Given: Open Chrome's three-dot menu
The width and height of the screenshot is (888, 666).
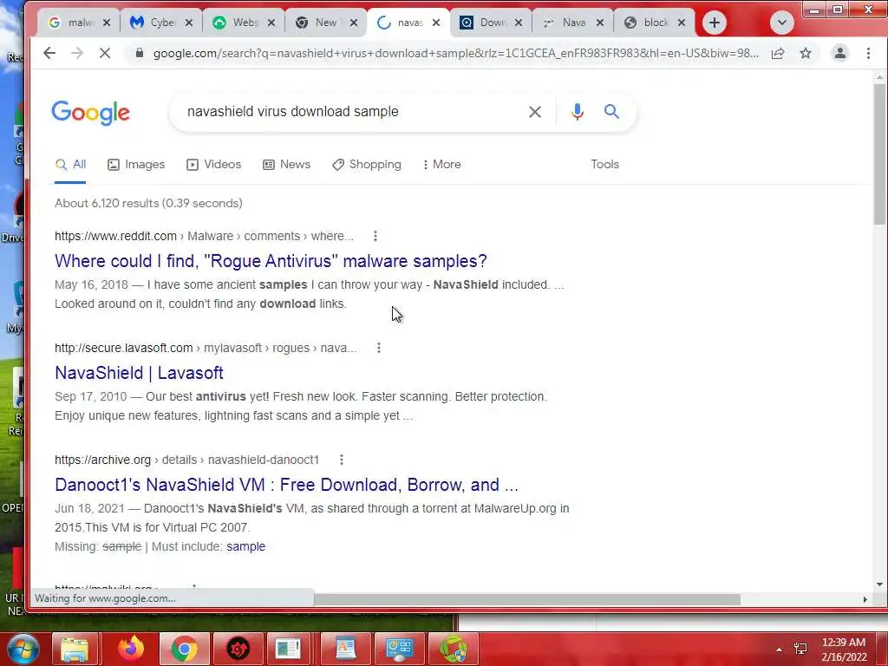Looking at the screenshot, I should pos(868,53).
